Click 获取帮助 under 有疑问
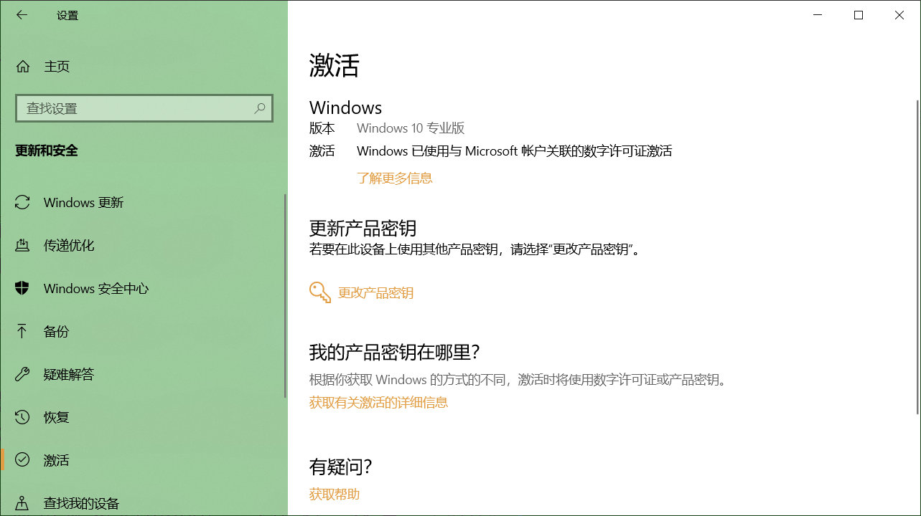921x516 pixels. [334, 493]
